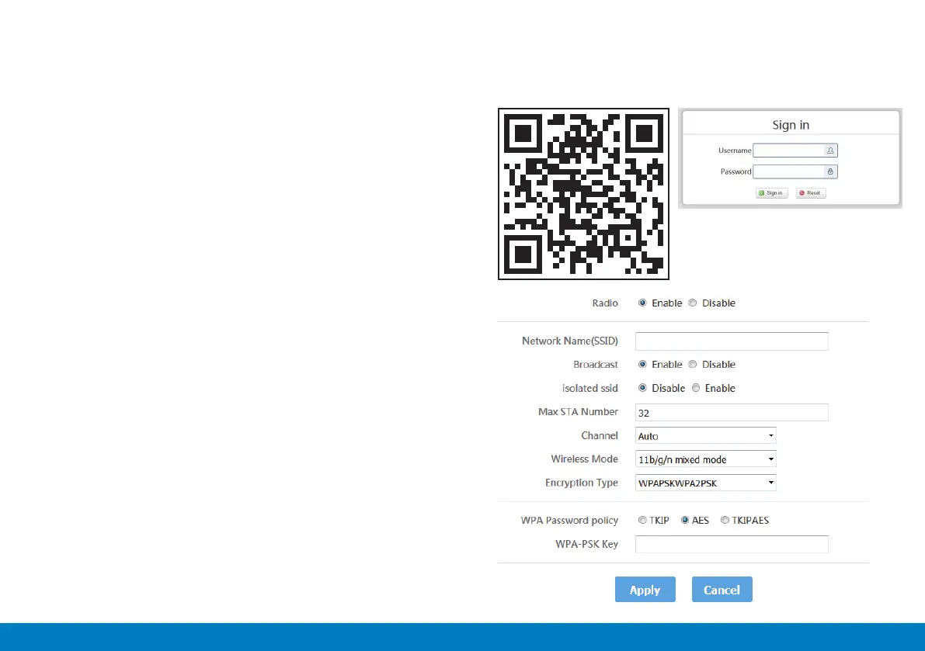Click the Network Name(SSID) input field
This screenshot has width=925, height=651.
click(732, 341)
